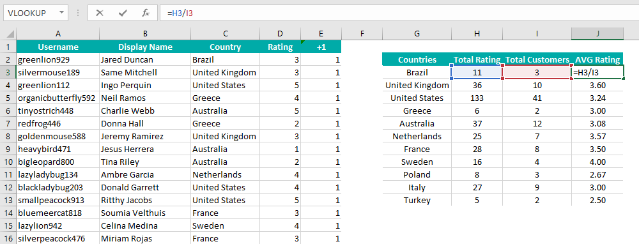Select the Soumia Velthuis cell
Screen dimensions: 639x244
point(145,213)
